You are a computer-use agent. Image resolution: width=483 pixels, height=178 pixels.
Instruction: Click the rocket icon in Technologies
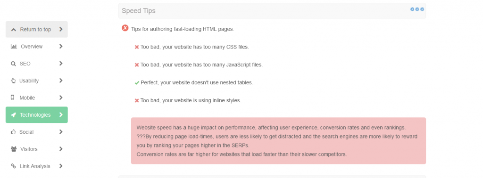pos(13,115)
